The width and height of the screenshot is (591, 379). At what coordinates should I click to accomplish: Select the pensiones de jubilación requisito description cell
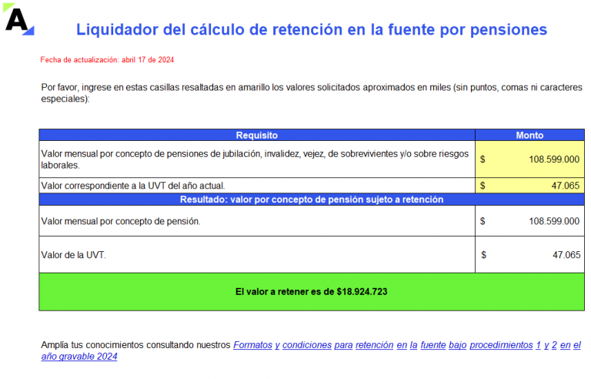[x=257, y=159]
